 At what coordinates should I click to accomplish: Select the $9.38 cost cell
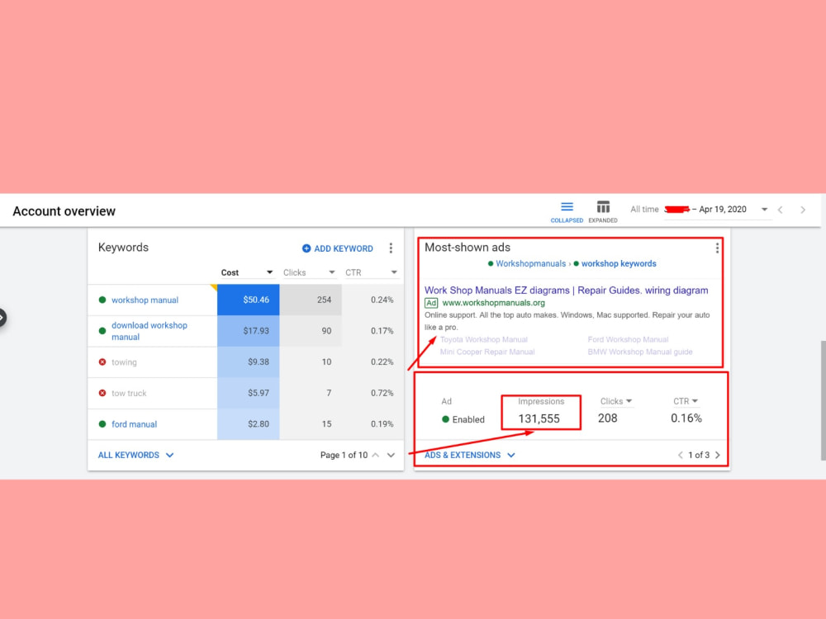coord(248,362)
